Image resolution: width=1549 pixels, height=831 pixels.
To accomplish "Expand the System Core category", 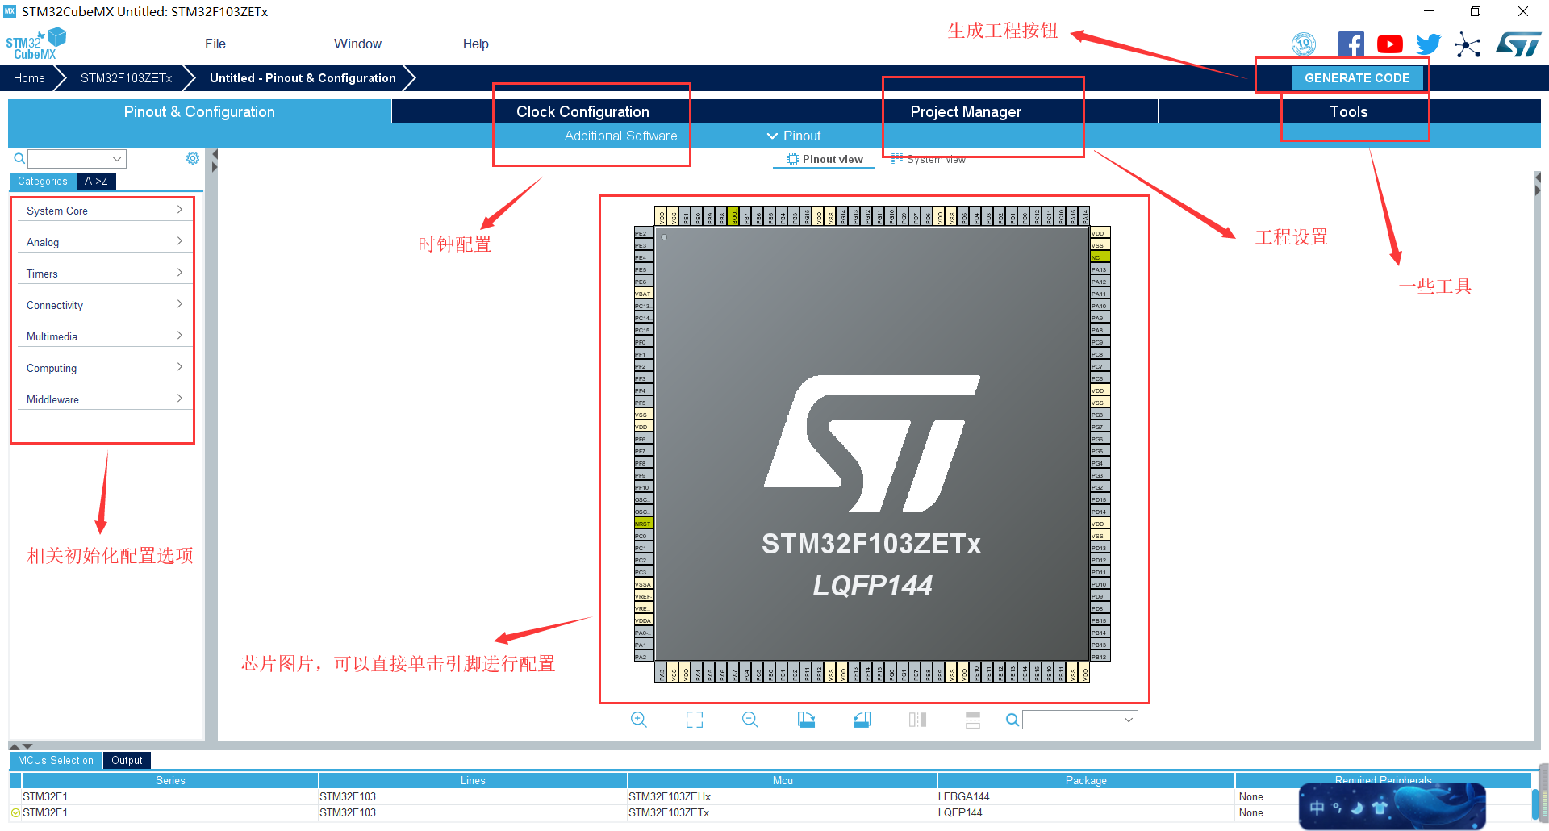I will tap(105, 211).
